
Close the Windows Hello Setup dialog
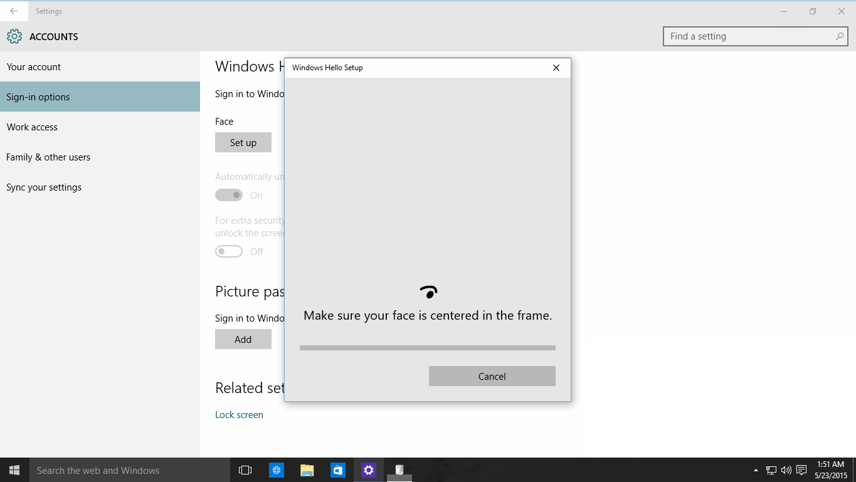556,68
